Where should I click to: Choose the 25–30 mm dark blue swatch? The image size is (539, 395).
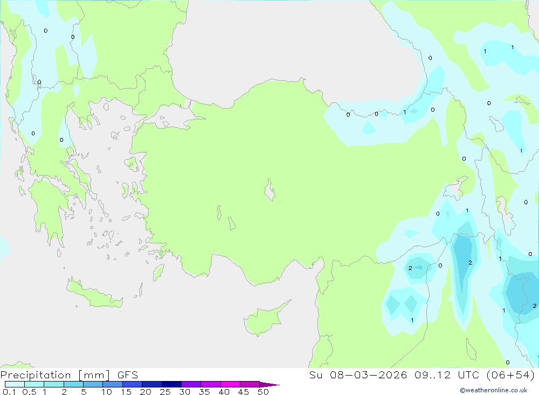(171, 384)
